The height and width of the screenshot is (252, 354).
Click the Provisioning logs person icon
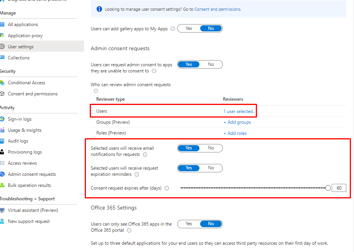(x=2, y=152)
